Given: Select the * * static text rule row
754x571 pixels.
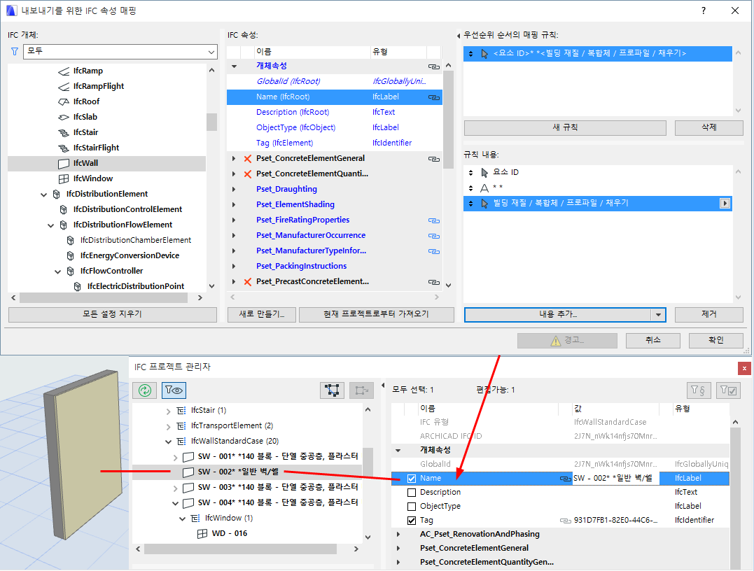Looking at the screenshot, I should (x=598, y=188).
